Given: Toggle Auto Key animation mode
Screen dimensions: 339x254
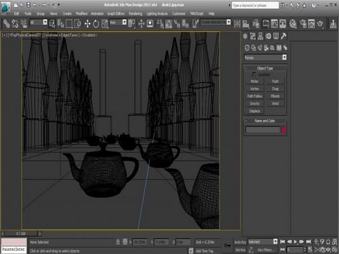Looking at the screenshot, I should (240, 242).
